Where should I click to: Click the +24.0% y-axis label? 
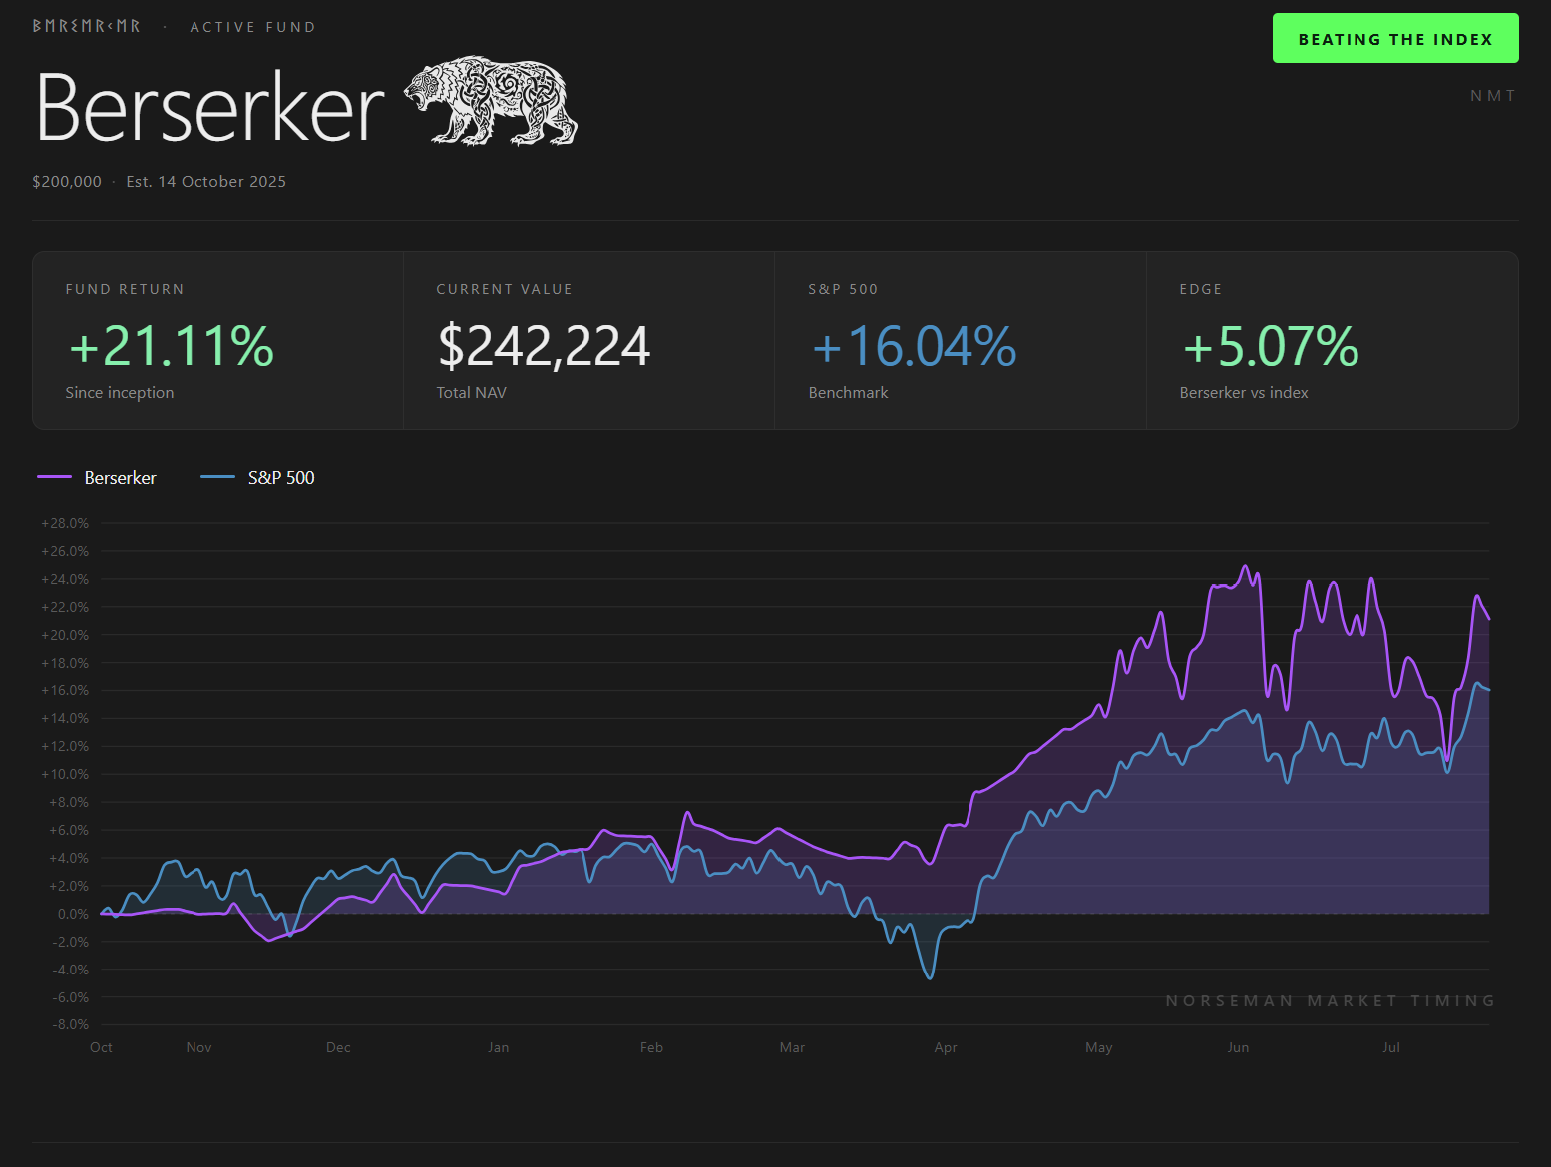65,579
